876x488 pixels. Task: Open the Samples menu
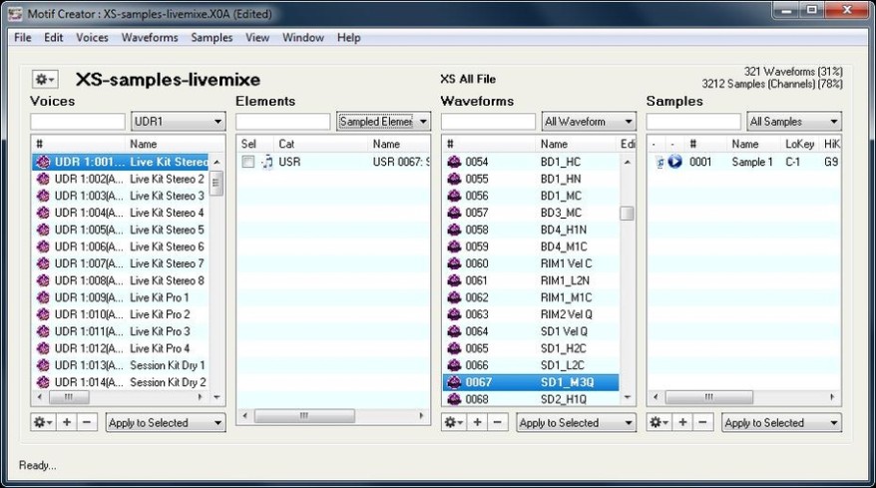click(212, 38)
